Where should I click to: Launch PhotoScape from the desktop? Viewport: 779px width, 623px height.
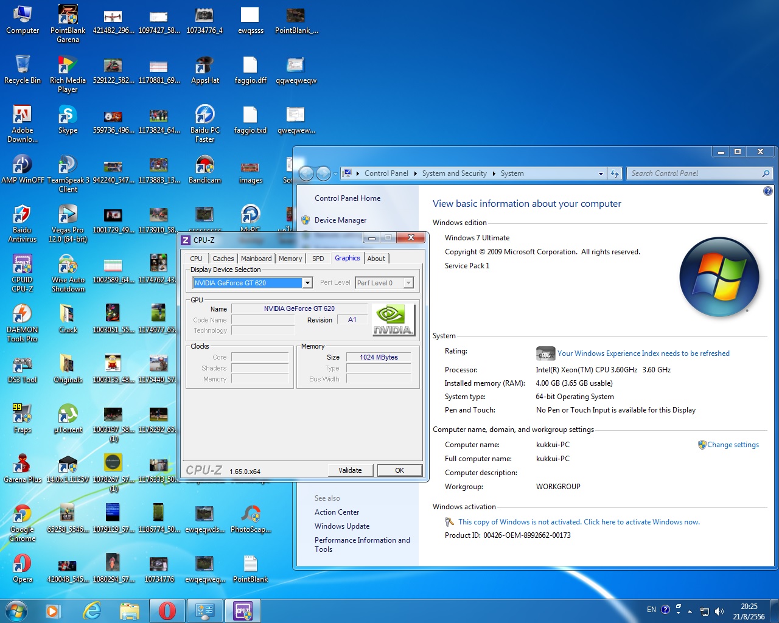point(251,519)
